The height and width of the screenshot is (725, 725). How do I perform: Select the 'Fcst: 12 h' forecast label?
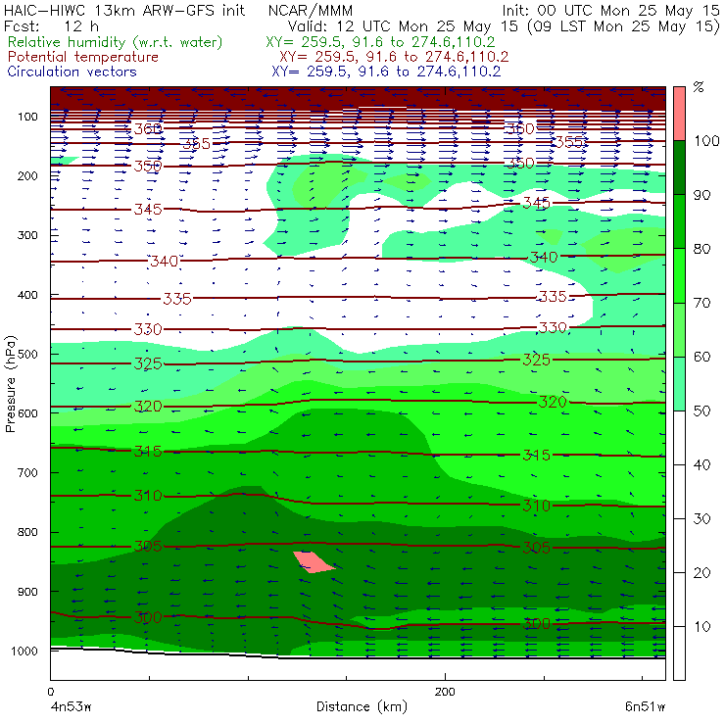[51, 25]
